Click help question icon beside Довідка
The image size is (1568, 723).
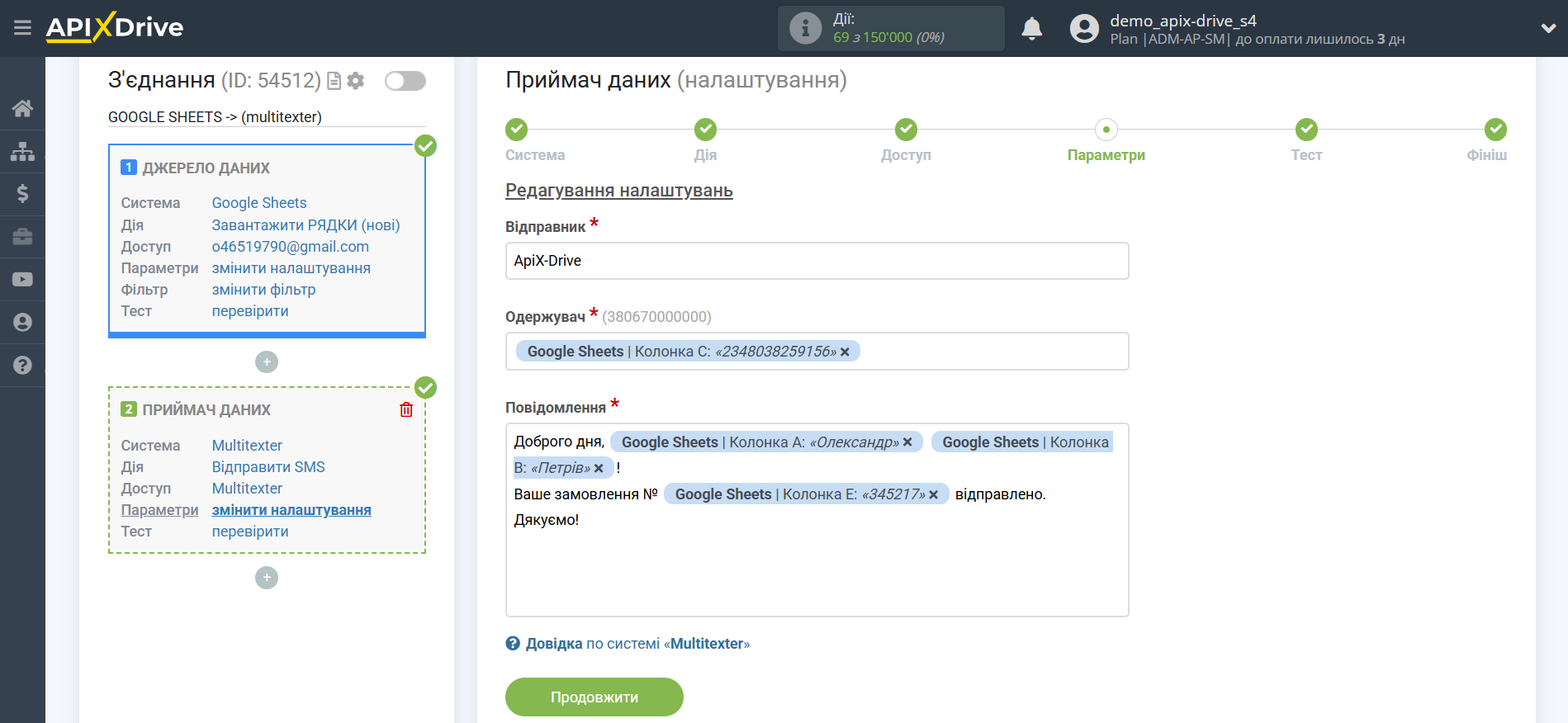[x=513, y=644]
